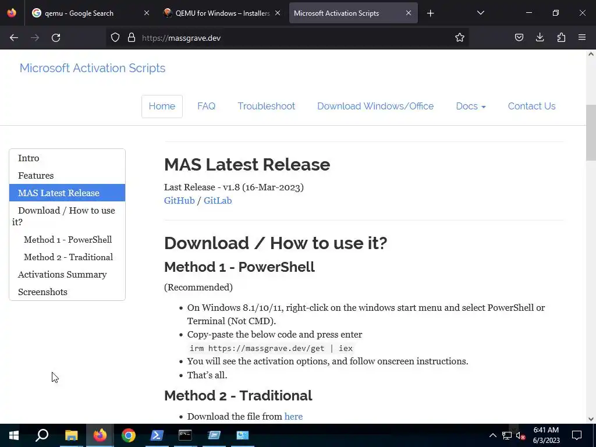
Task: Open the tracking protection shield
Action: click(115, 38)
